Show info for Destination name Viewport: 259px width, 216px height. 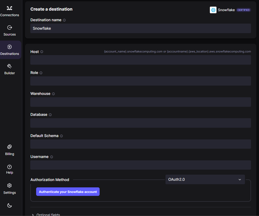coord(64,20)
